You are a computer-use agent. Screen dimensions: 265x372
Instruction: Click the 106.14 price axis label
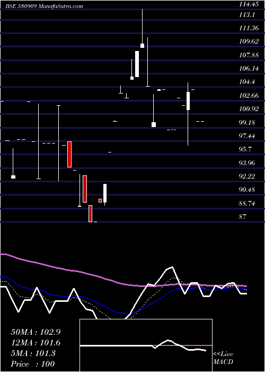(x=249, y=69)
